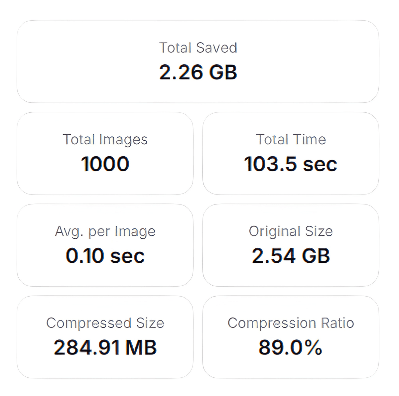The image size is (399, 396).
Task: Click the Total Images label text
Action: click(x=105, y=140)
